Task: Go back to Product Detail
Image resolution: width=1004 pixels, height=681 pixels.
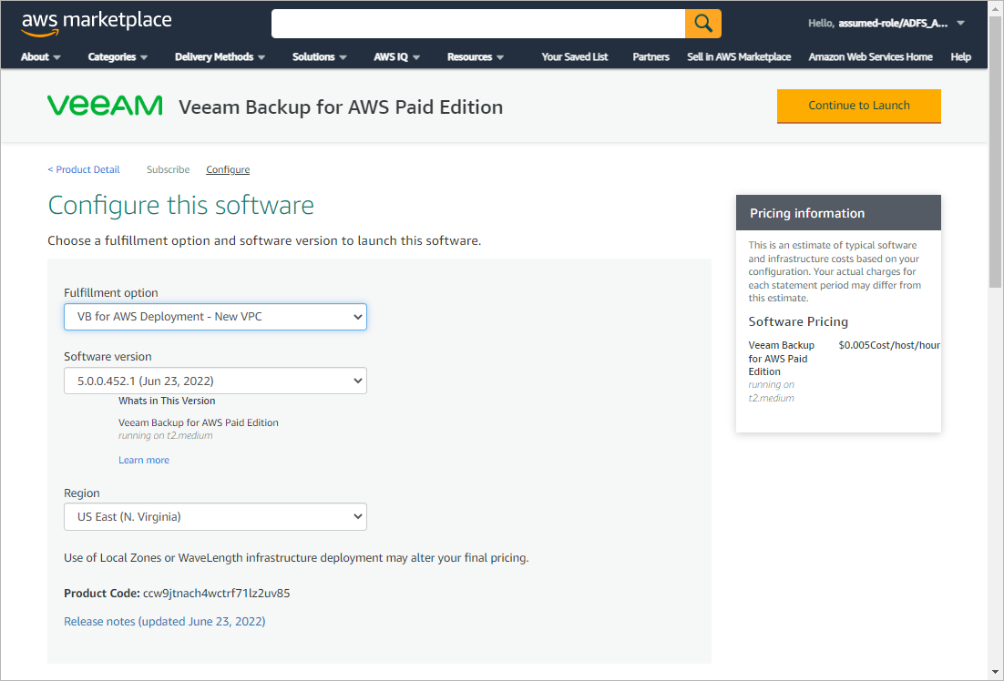Action: coord(84,169)
